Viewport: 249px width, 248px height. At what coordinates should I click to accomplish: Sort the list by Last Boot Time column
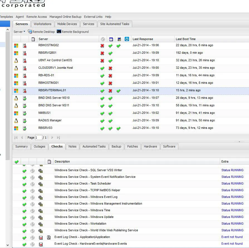click(x=186, y=39)
